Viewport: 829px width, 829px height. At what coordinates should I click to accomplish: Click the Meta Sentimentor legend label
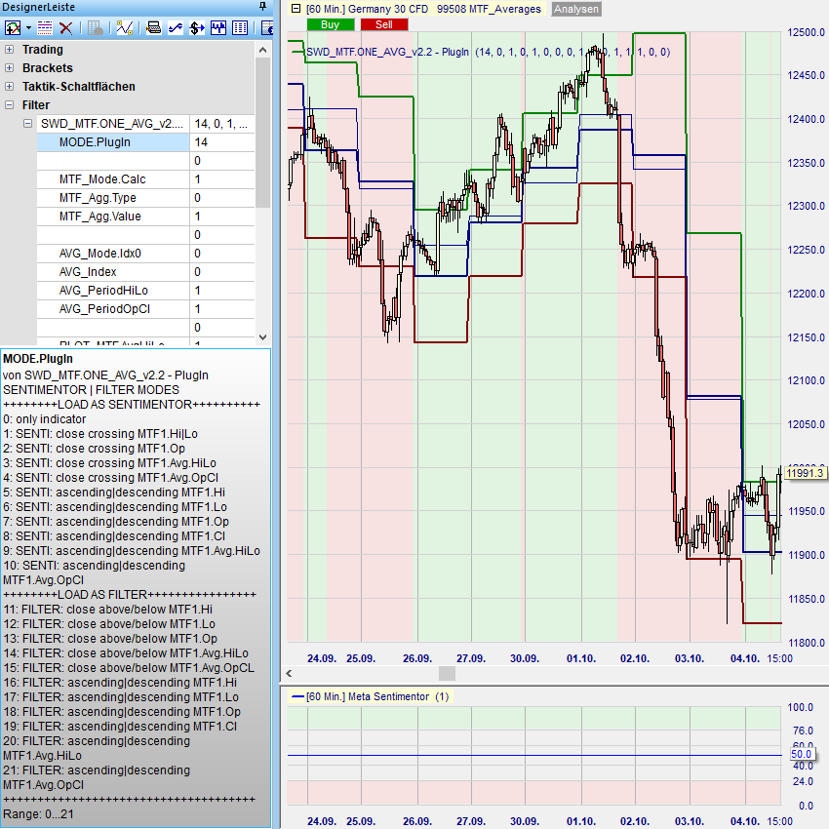click(377, 696)
